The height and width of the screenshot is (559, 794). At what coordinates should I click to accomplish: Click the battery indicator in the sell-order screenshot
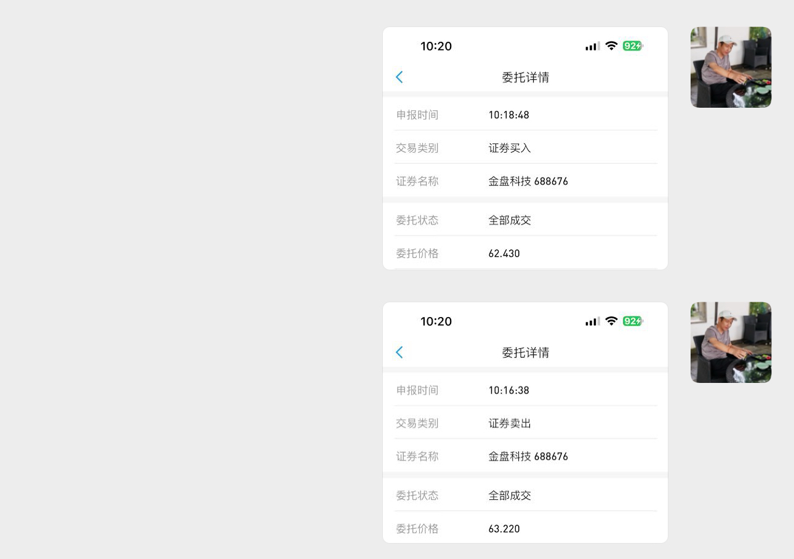point(633,321)
